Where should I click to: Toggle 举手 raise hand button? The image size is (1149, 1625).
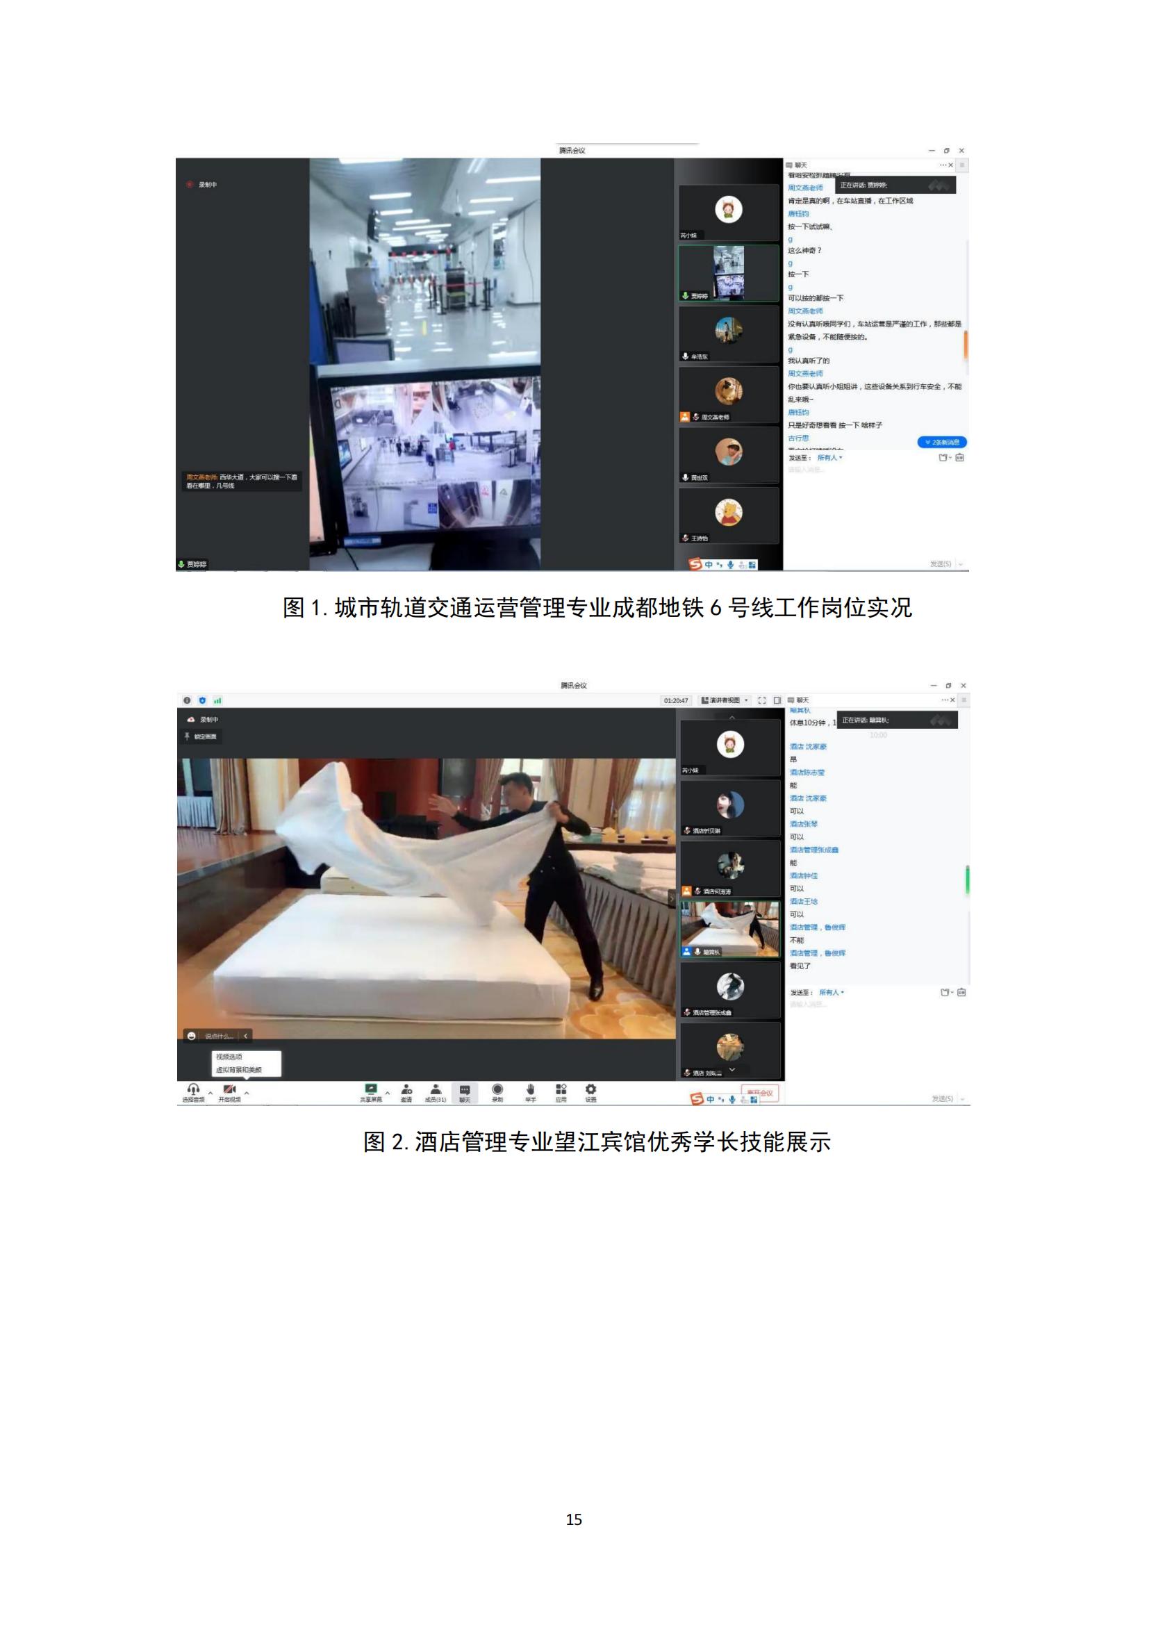coord(531,1093)
